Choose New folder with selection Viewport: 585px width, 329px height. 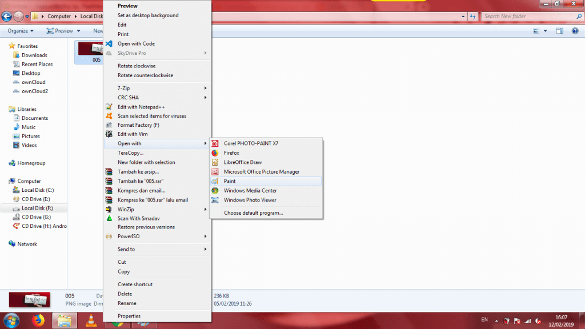click(146, 162)
